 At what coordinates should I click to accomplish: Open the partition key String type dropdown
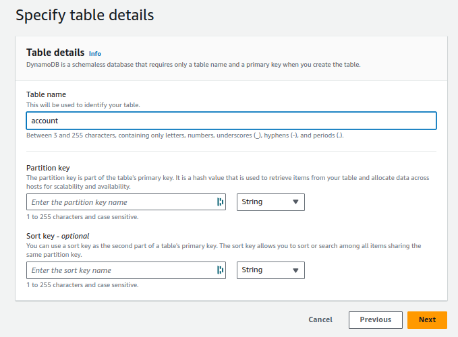(270, 202)
